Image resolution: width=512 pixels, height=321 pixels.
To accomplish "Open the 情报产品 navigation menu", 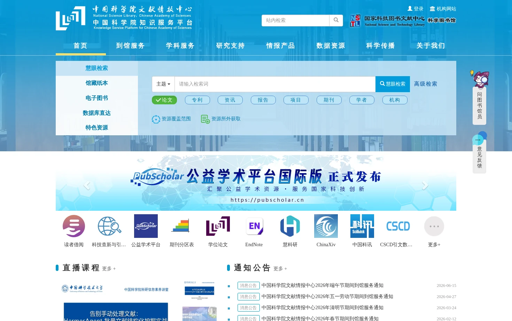I will click(281, 46).
